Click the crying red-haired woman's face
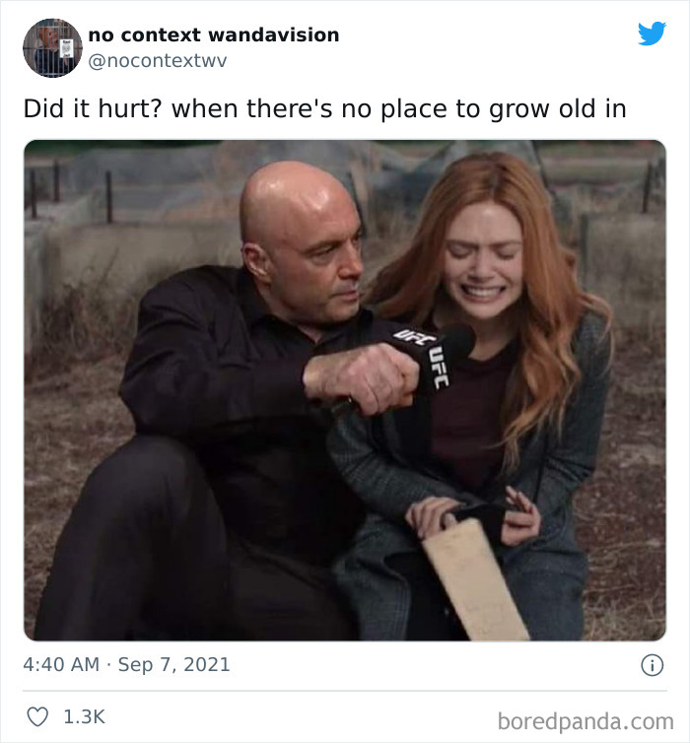The image size is (690, 743). point(483,261)
